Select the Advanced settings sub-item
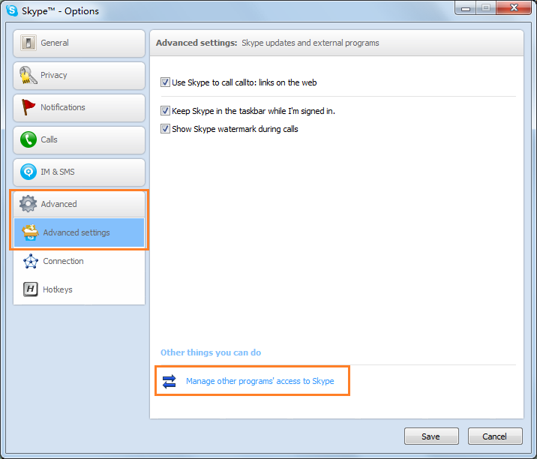Image resolution: width=537 pixels, height=459 pixels. coord(79,232)
